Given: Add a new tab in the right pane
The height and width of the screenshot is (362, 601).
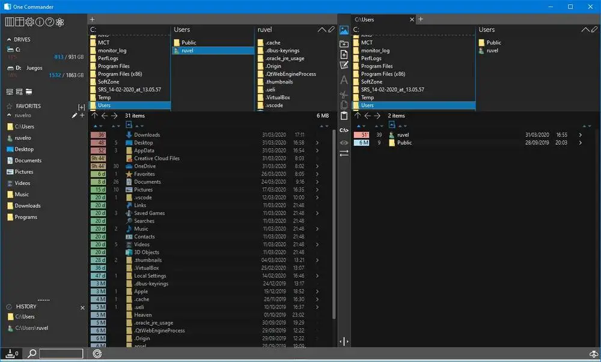Looking at the screenshot, I should pyautogui.click(x=421, y=19).
